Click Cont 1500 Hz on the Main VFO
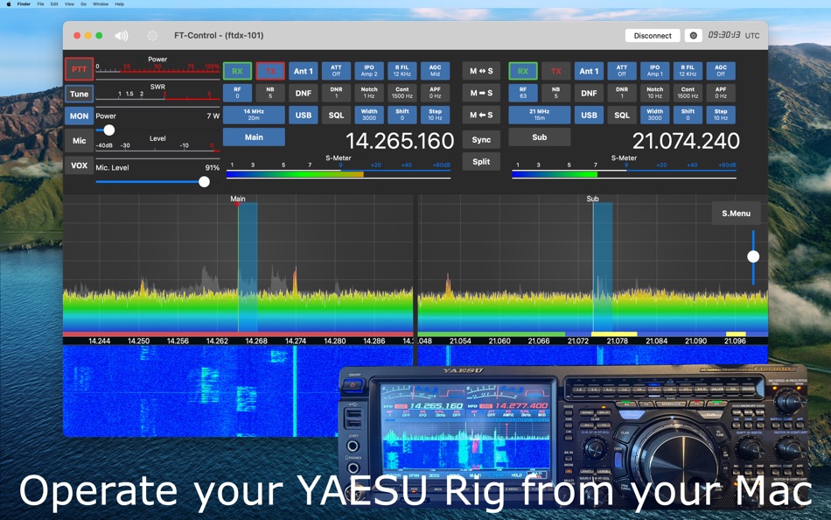Viewport: 831px width, 520px height. (x=402, y=93)
